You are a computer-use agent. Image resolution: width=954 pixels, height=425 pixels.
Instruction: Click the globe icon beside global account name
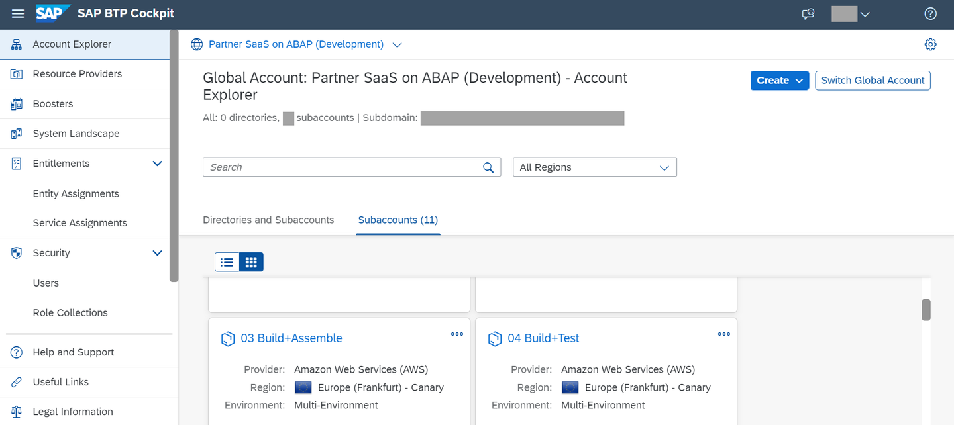click(197, 44)
